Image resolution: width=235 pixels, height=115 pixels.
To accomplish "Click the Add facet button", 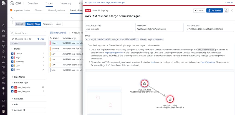I will coord(41,39).
